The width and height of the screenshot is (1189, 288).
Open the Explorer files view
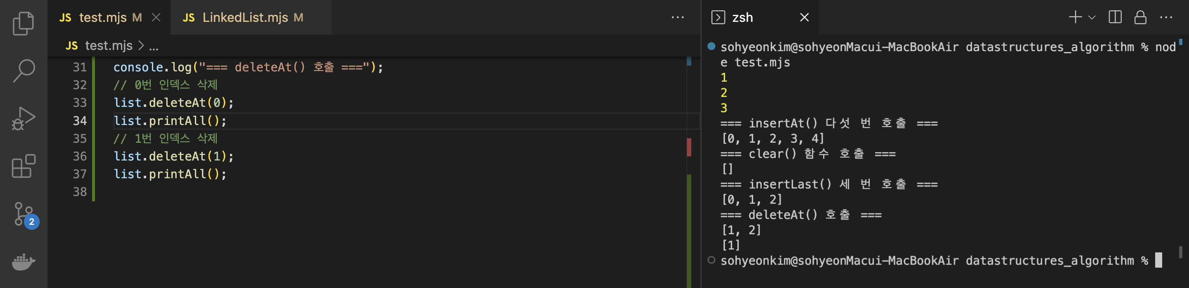[23, 23]
